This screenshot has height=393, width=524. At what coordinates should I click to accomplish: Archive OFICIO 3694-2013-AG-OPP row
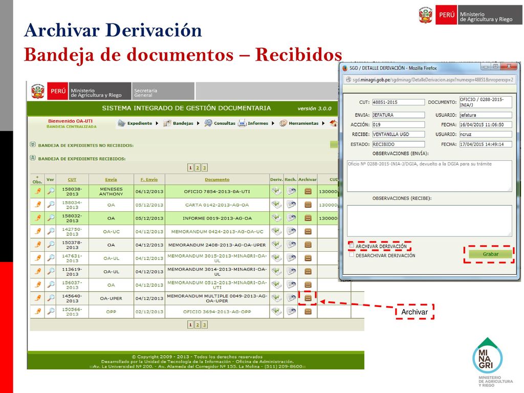tap(308, 312)
